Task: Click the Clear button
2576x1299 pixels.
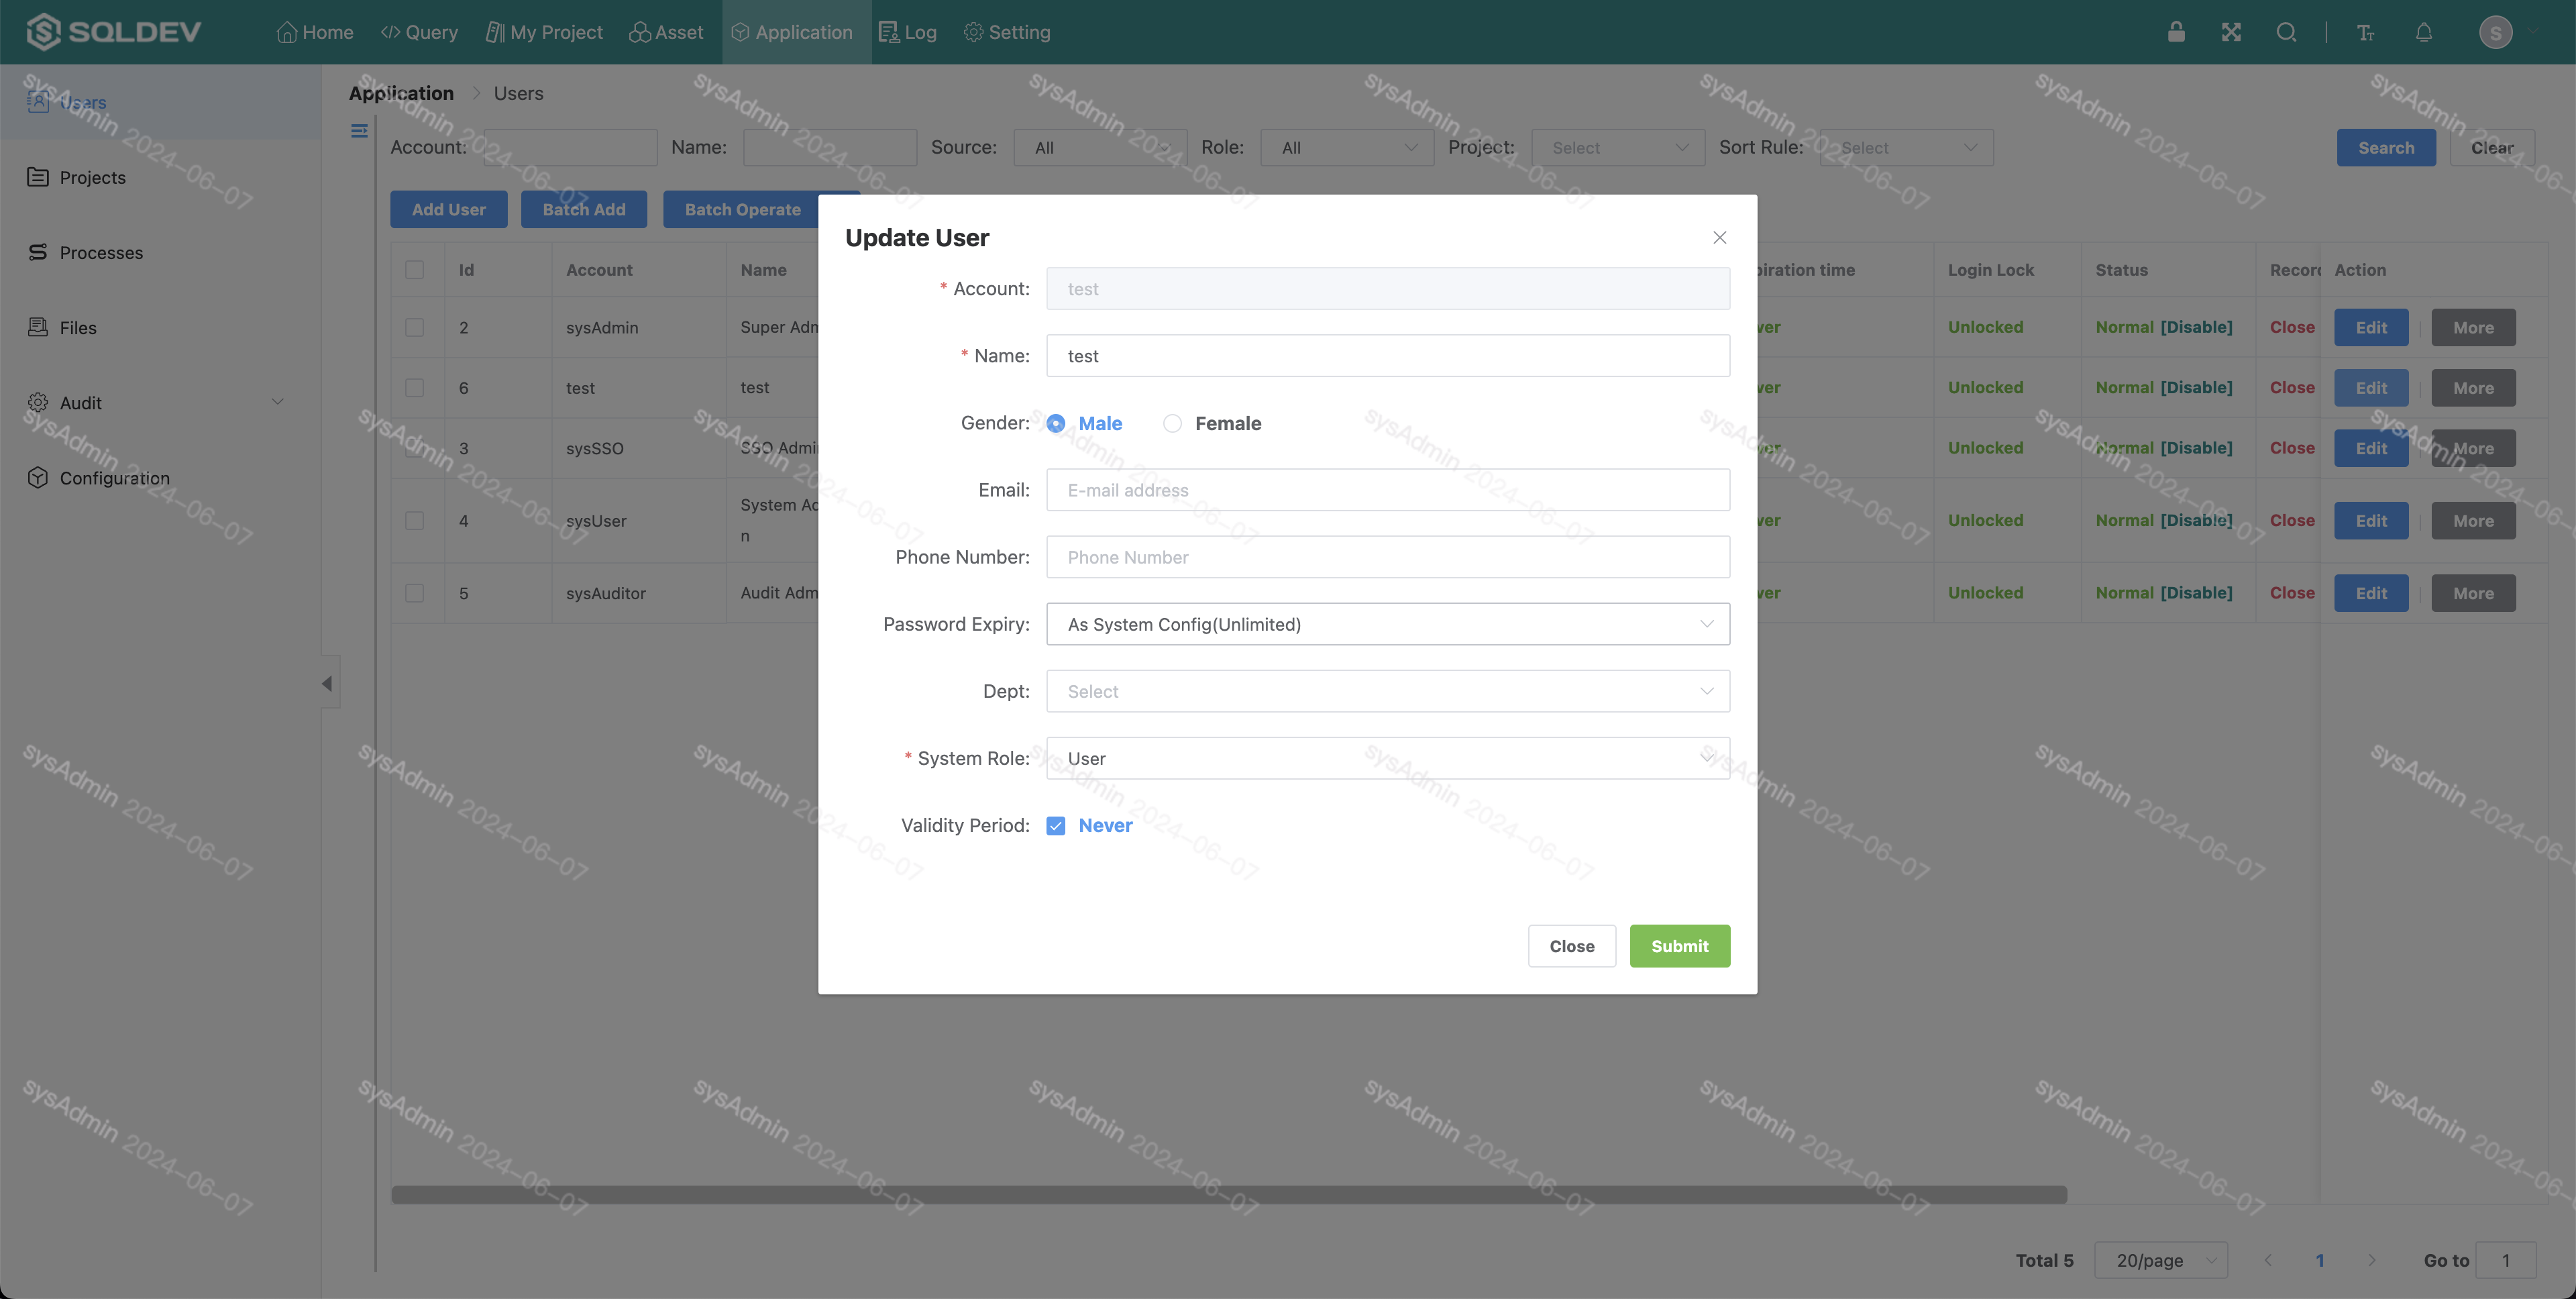Action: (2492, 147)
